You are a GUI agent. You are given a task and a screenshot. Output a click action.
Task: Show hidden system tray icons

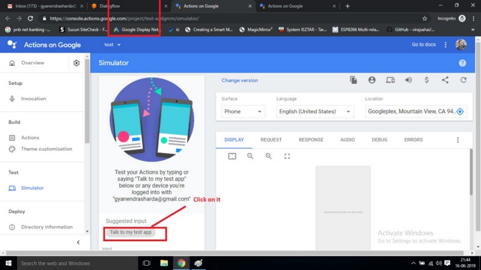(x=413, y=263)
